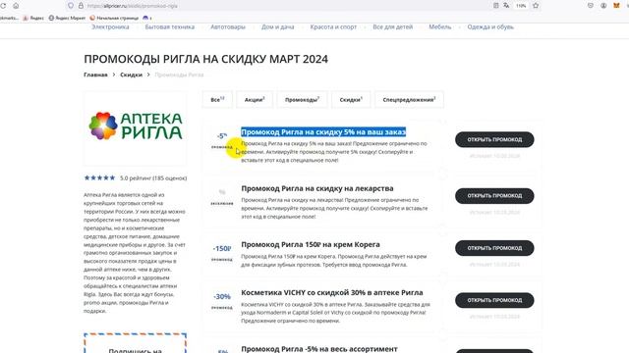Open title Промокод Ригла 150₽ на крем Корега

311,244
